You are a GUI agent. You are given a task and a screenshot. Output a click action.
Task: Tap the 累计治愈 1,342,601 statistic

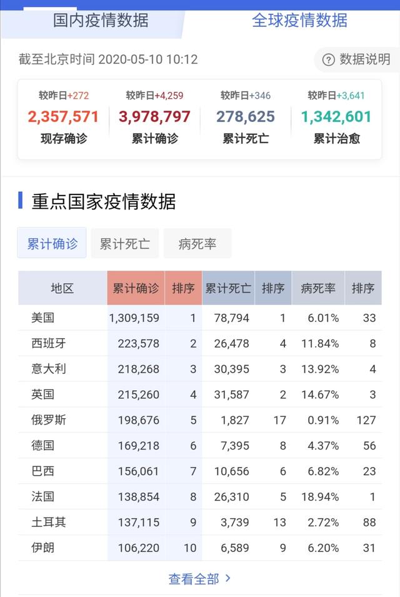click(x=336, y=117)
